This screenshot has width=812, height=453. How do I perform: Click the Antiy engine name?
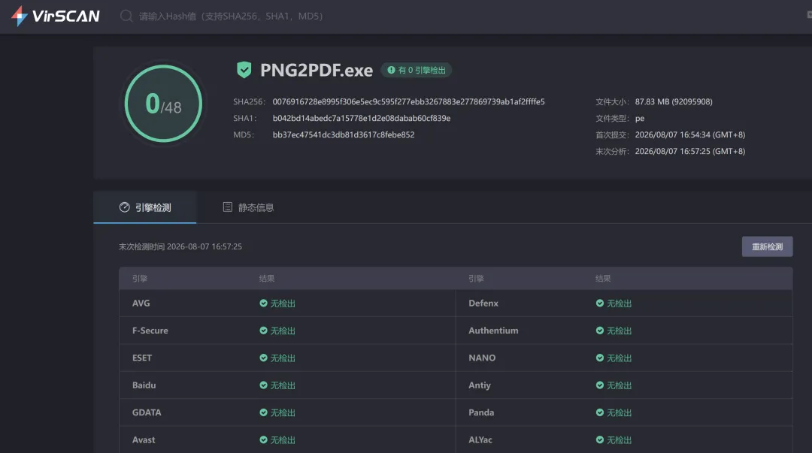pyautogui.click(x=480, y=385)
